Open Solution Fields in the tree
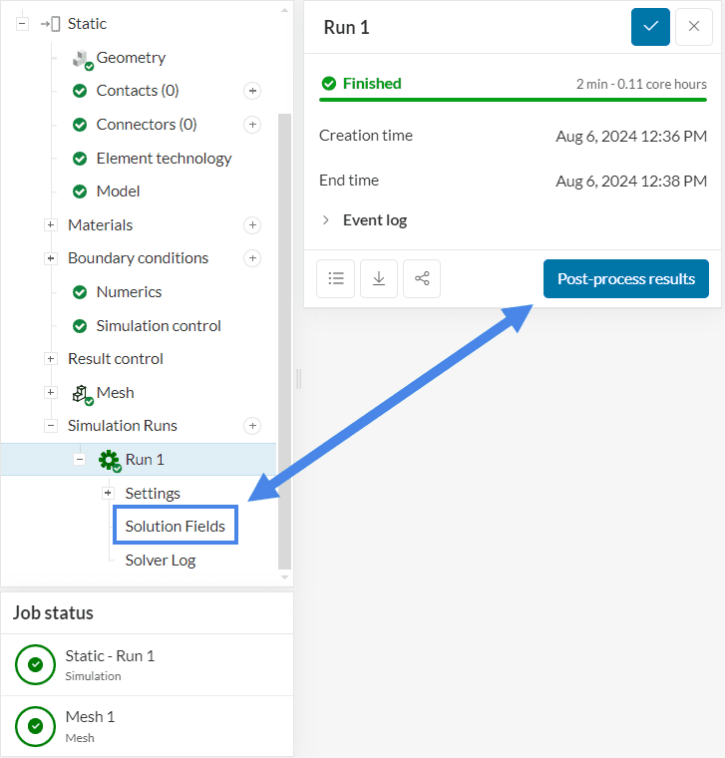The image size is (725, 758). 175,527
